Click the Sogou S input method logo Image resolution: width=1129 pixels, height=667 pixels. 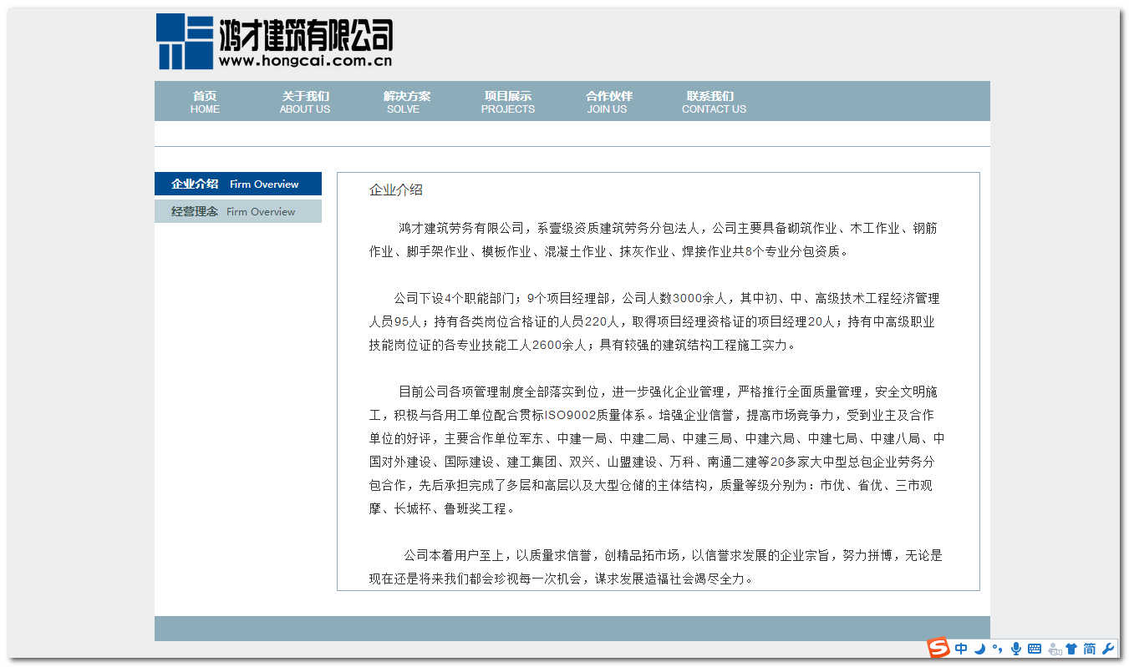click(x=938, y=648)
